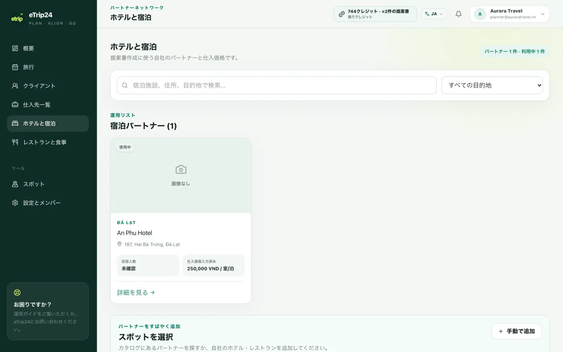Click the map pin icon beside address
This screenshot has height=352, width=563.
(119, 244)
